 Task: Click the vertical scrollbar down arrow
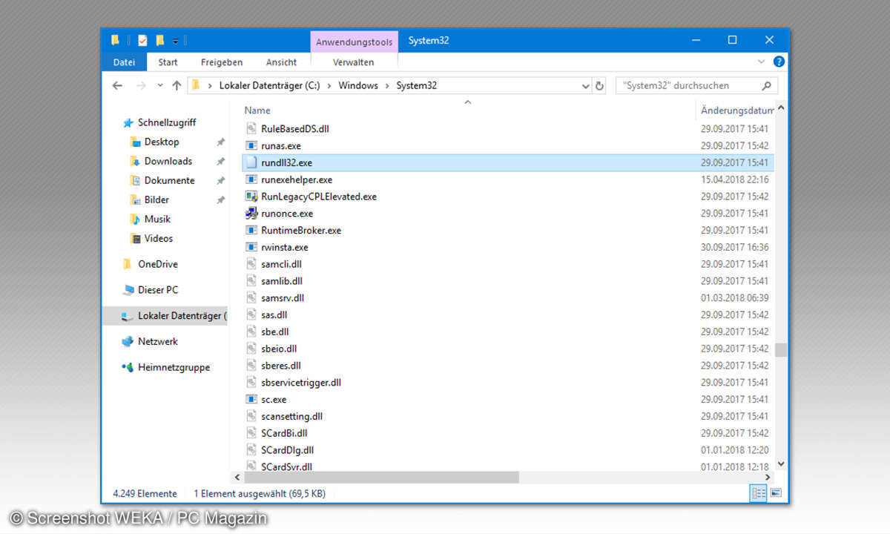(780, 464)
